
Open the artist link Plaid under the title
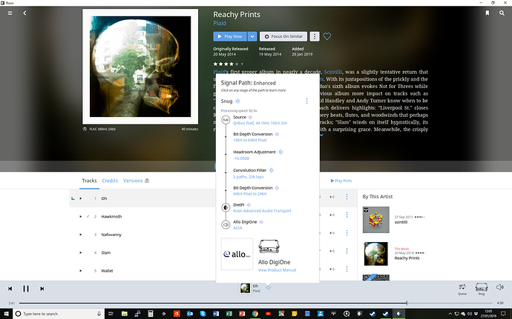click(220, 23)
